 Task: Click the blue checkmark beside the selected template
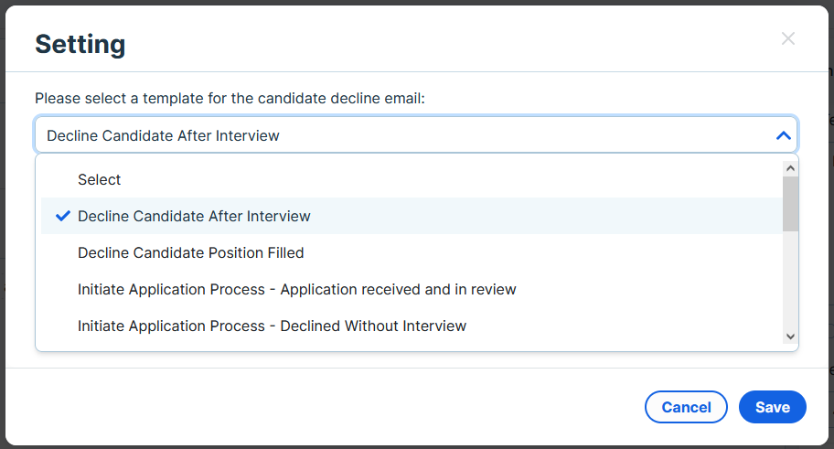click(x=63, y=216)
